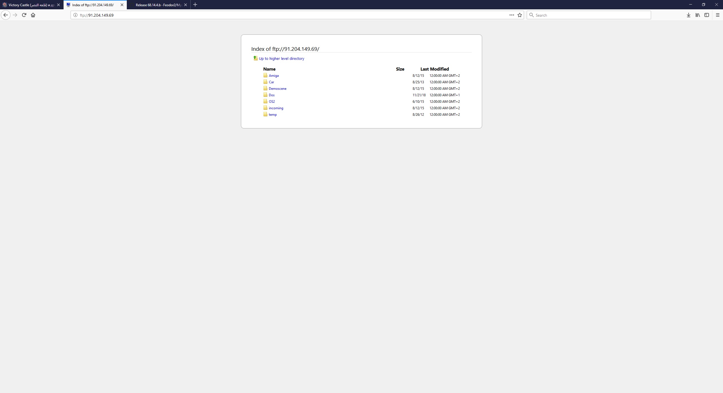Open the Amiga folder link

pyautogui.click(x=274, y=76)
